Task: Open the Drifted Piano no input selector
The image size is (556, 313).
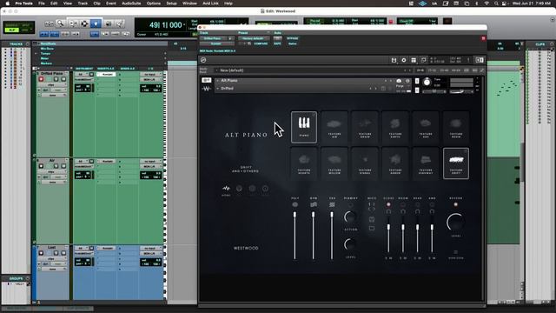Action: pos(150,75)
